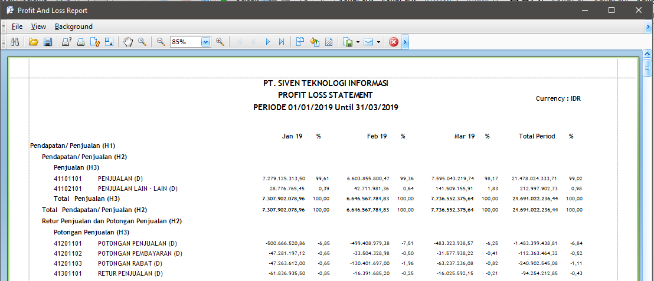Viewport: 654px width, 281px height.
Task: Click the red Close Preview icon
Action: click(393, 42)
